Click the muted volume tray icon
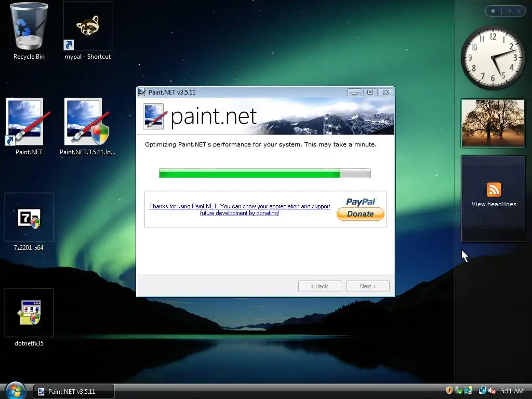This screenshot has height=399, width=532. [492, 391]
